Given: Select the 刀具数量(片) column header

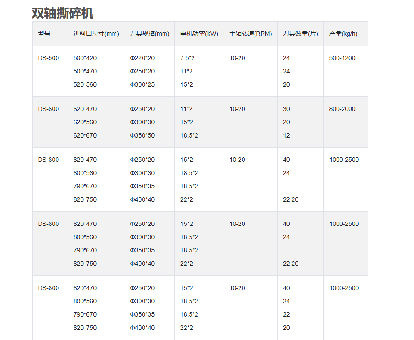Looking at the screenshot, I should [300, 34].
